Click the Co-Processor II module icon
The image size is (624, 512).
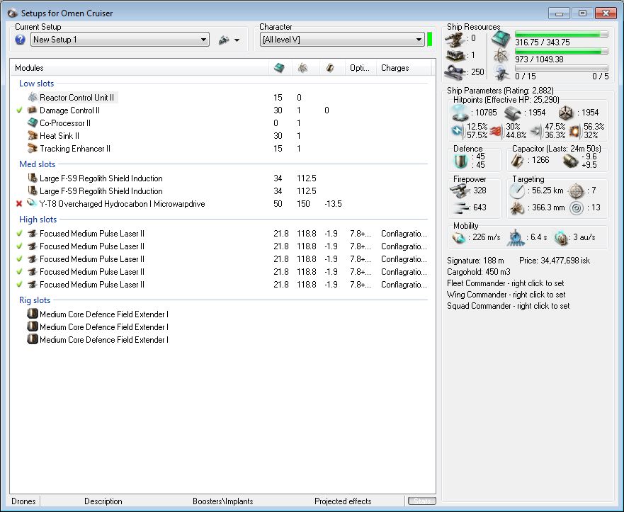tap(33, 123)
